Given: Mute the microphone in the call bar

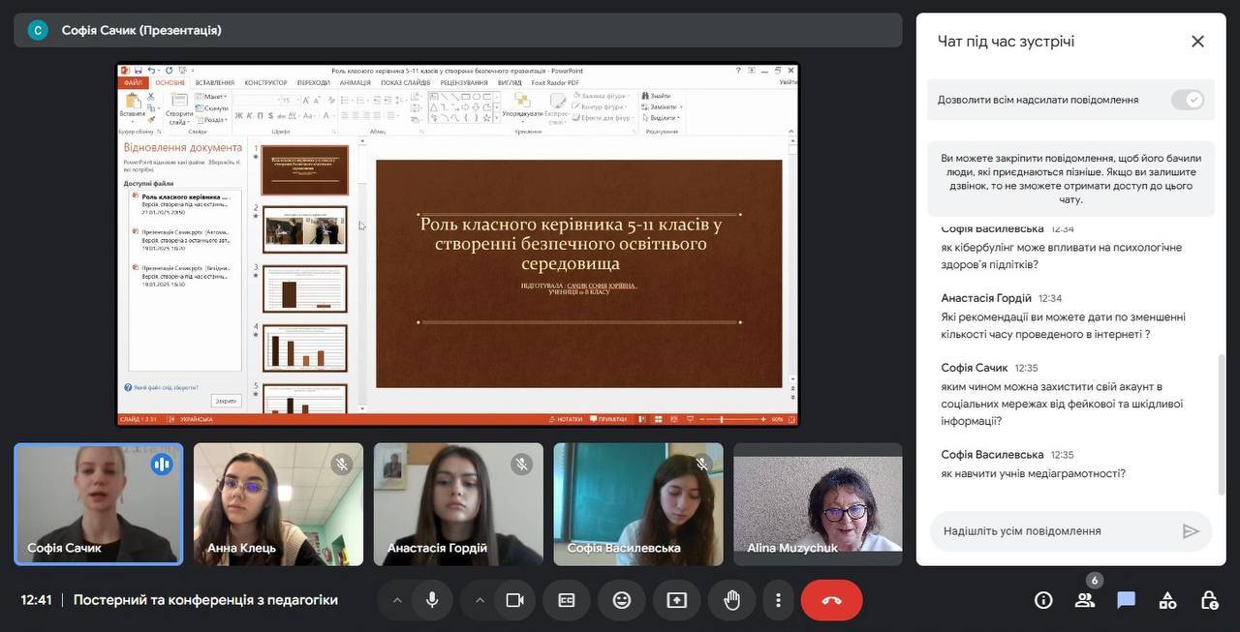Looking at the screenshot, I should coord(432,600).
